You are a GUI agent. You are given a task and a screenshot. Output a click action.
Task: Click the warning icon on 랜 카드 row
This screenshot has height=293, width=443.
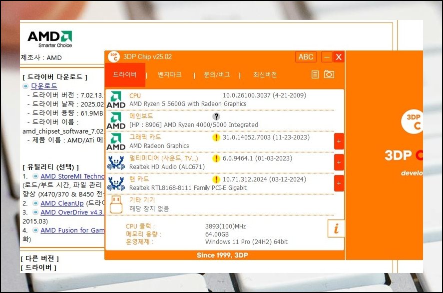click(216, 179)
